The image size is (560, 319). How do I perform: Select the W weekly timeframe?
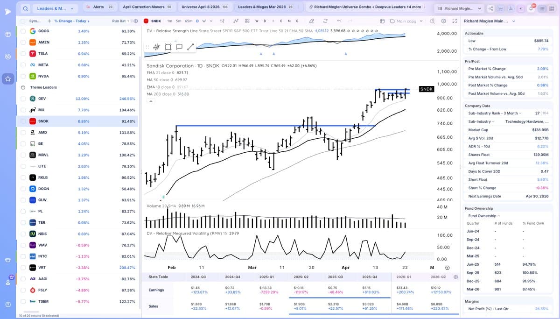[204, 21]
